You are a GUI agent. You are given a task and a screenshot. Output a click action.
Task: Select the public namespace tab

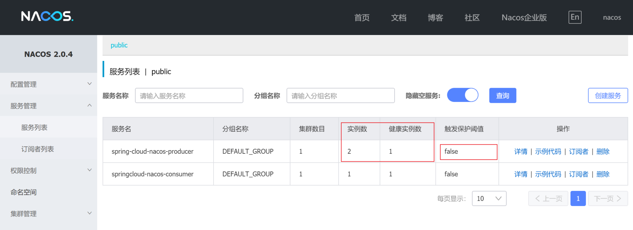pos(119,45)
